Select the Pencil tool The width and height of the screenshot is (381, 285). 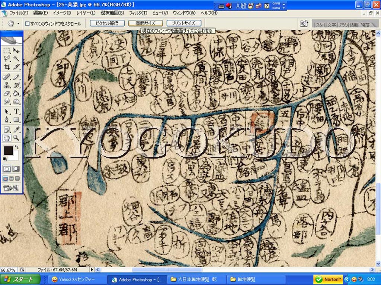pos(16,77)
